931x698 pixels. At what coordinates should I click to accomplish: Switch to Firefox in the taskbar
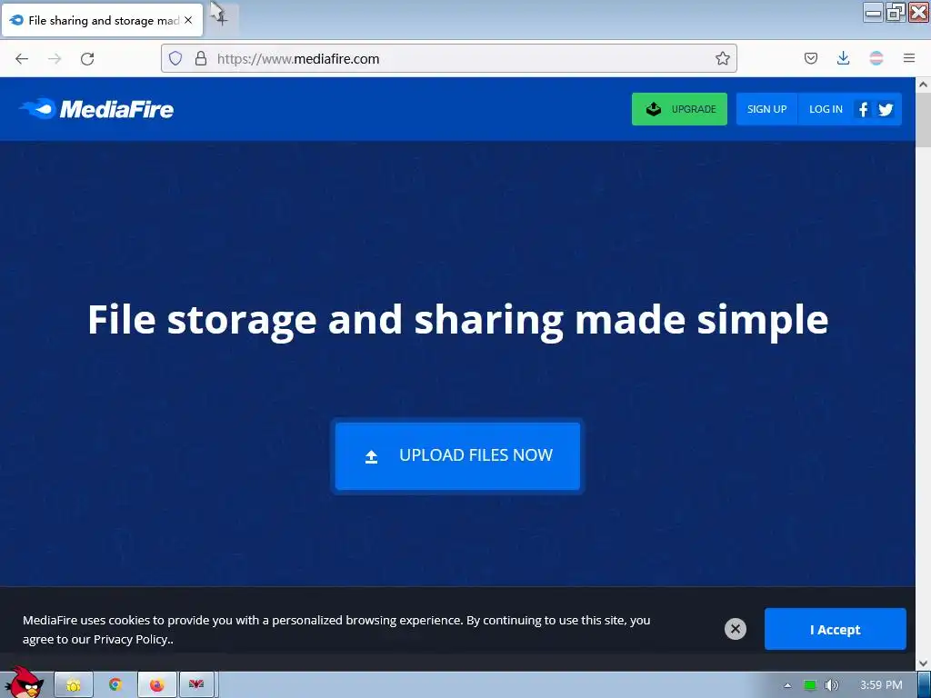pos(156,685)
